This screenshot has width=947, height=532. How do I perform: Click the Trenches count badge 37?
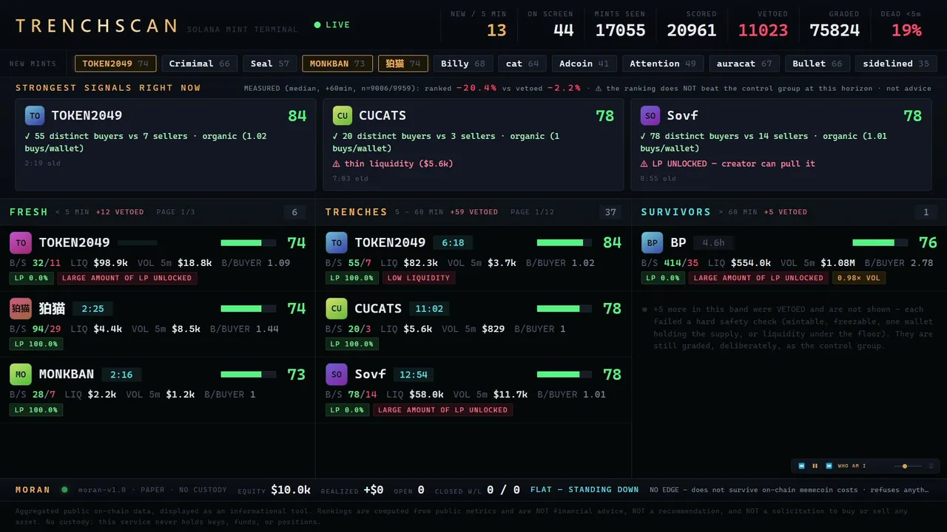(610, 213)
